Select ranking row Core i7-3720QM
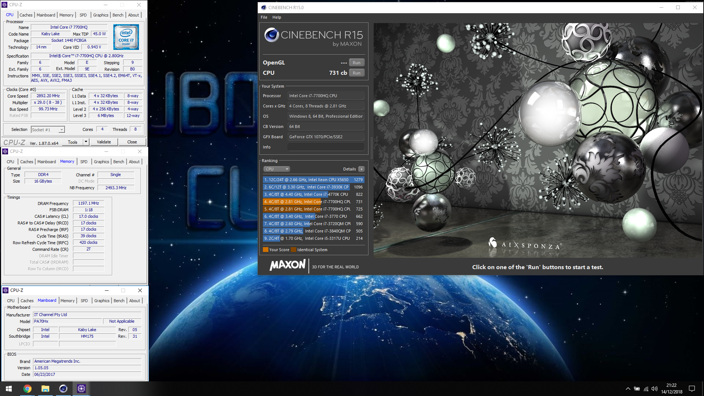This screenshot has width=704, height=396. coord(313,224)
